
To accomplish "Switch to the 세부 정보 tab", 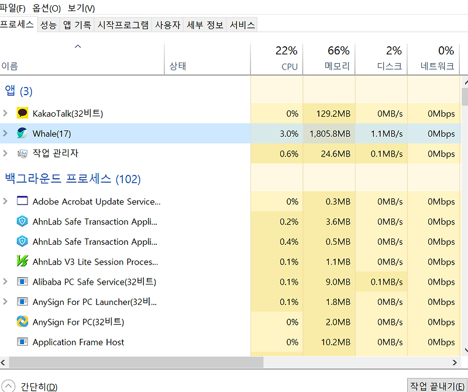I will pyautogui.click(x=205, y=25).
